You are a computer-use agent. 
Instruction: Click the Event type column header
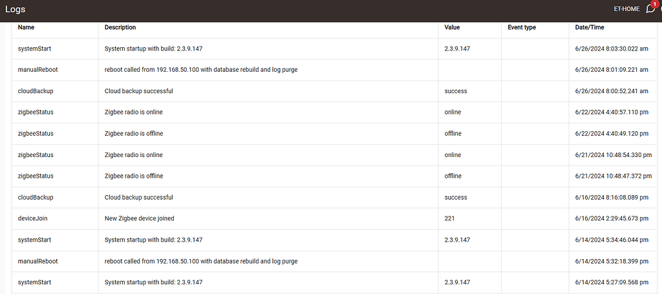pyautogui.click(x=522, y=28)
